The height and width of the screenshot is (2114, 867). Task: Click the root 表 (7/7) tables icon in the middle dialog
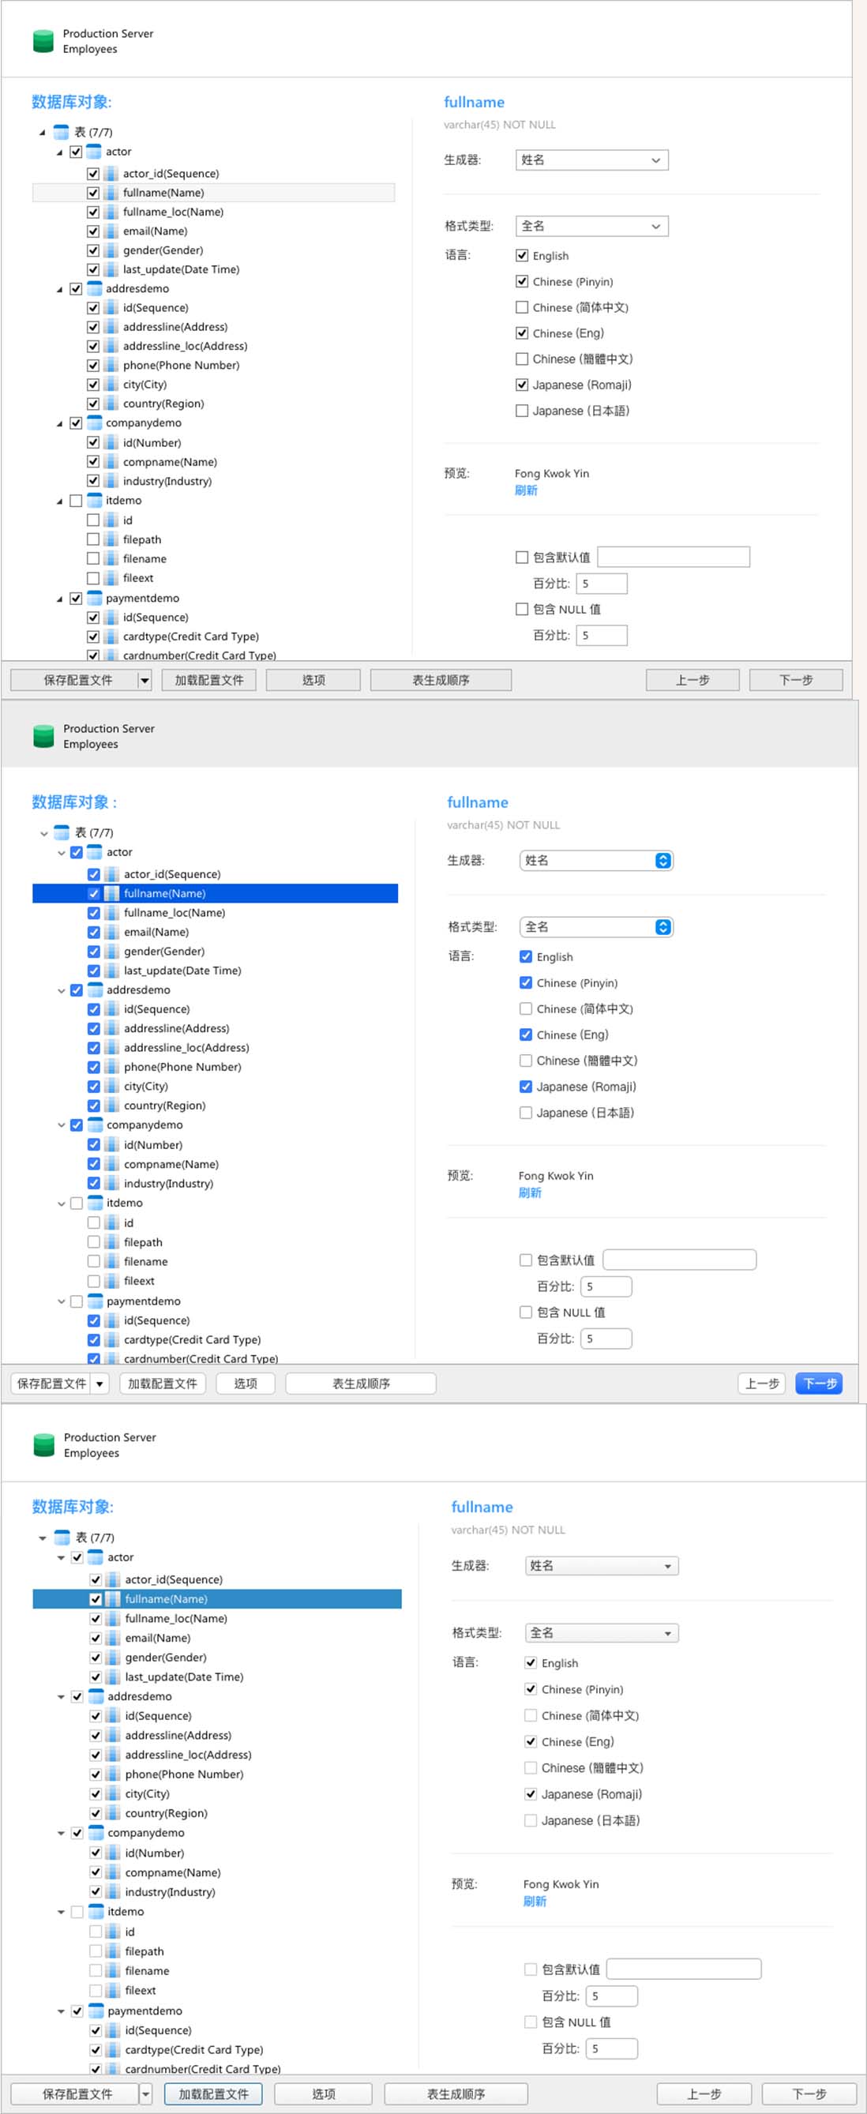coord(62,833)
